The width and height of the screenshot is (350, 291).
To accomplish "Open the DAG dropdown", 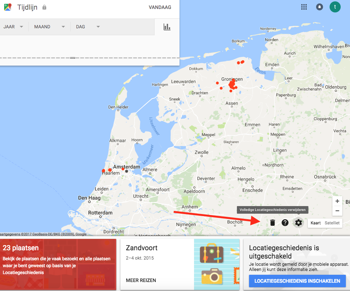I will tap(86, 26).
